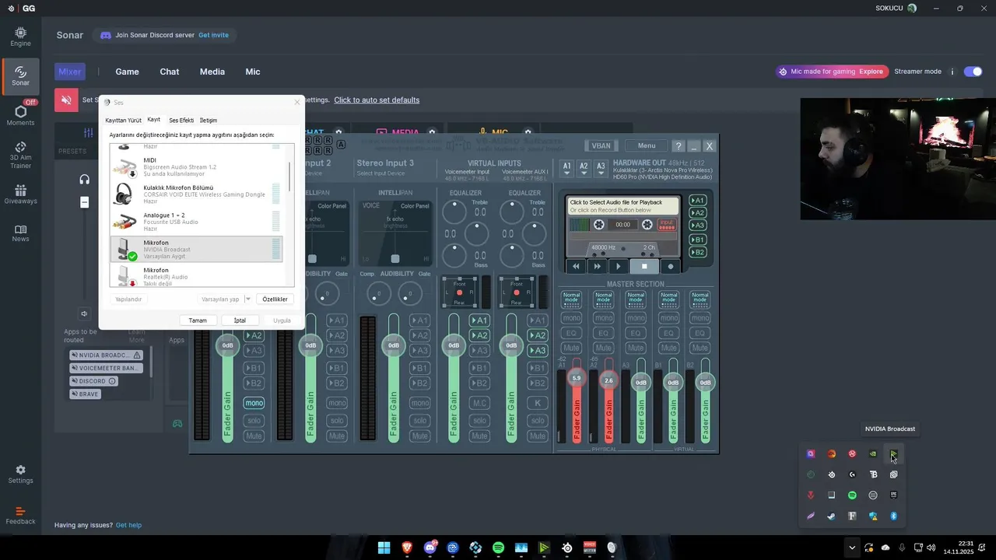996x560 pixels.
Task: Open the A3 hardware out device dropdown
Action: 601,168
